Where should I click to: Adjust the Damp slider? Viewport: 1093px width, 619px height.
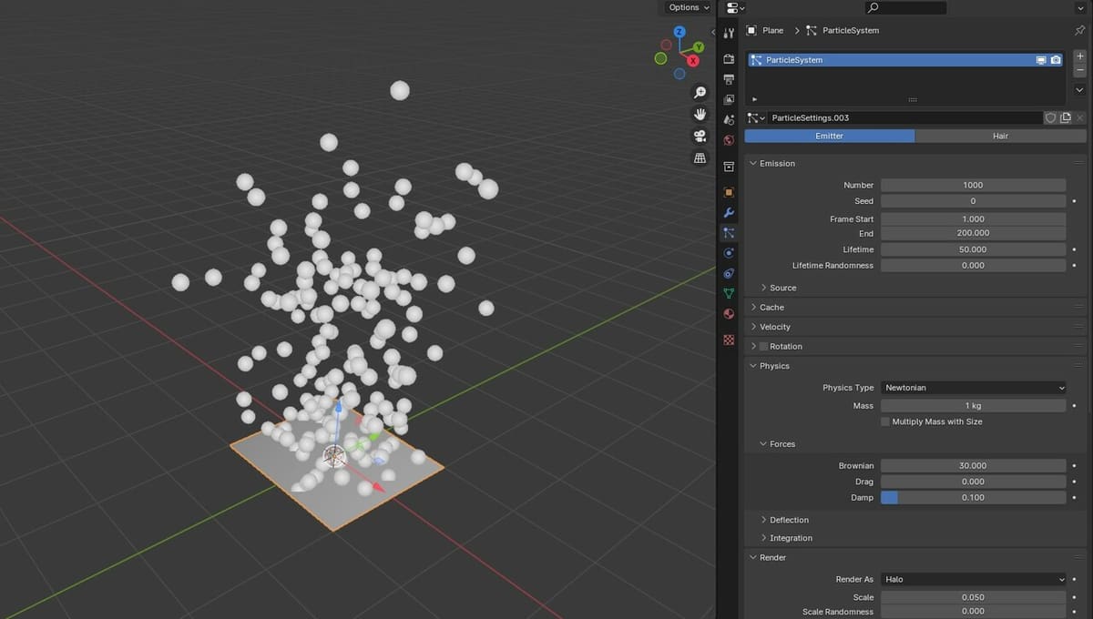(973, 498)
